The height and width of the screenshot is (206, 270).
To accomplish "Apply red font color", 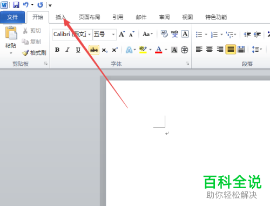I will (x=159, y=50).
